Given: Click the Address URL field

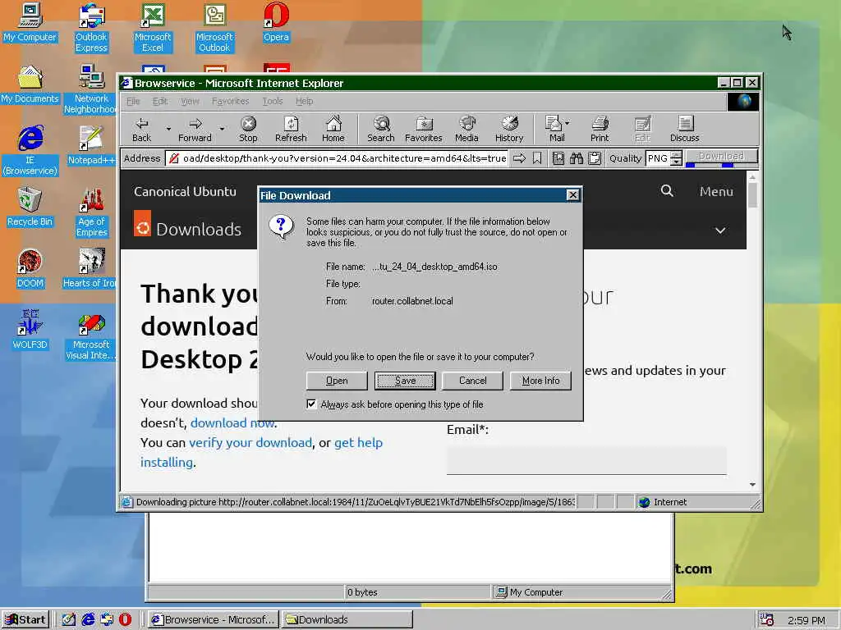Looking at the screenshot, I should coord(337,158).
